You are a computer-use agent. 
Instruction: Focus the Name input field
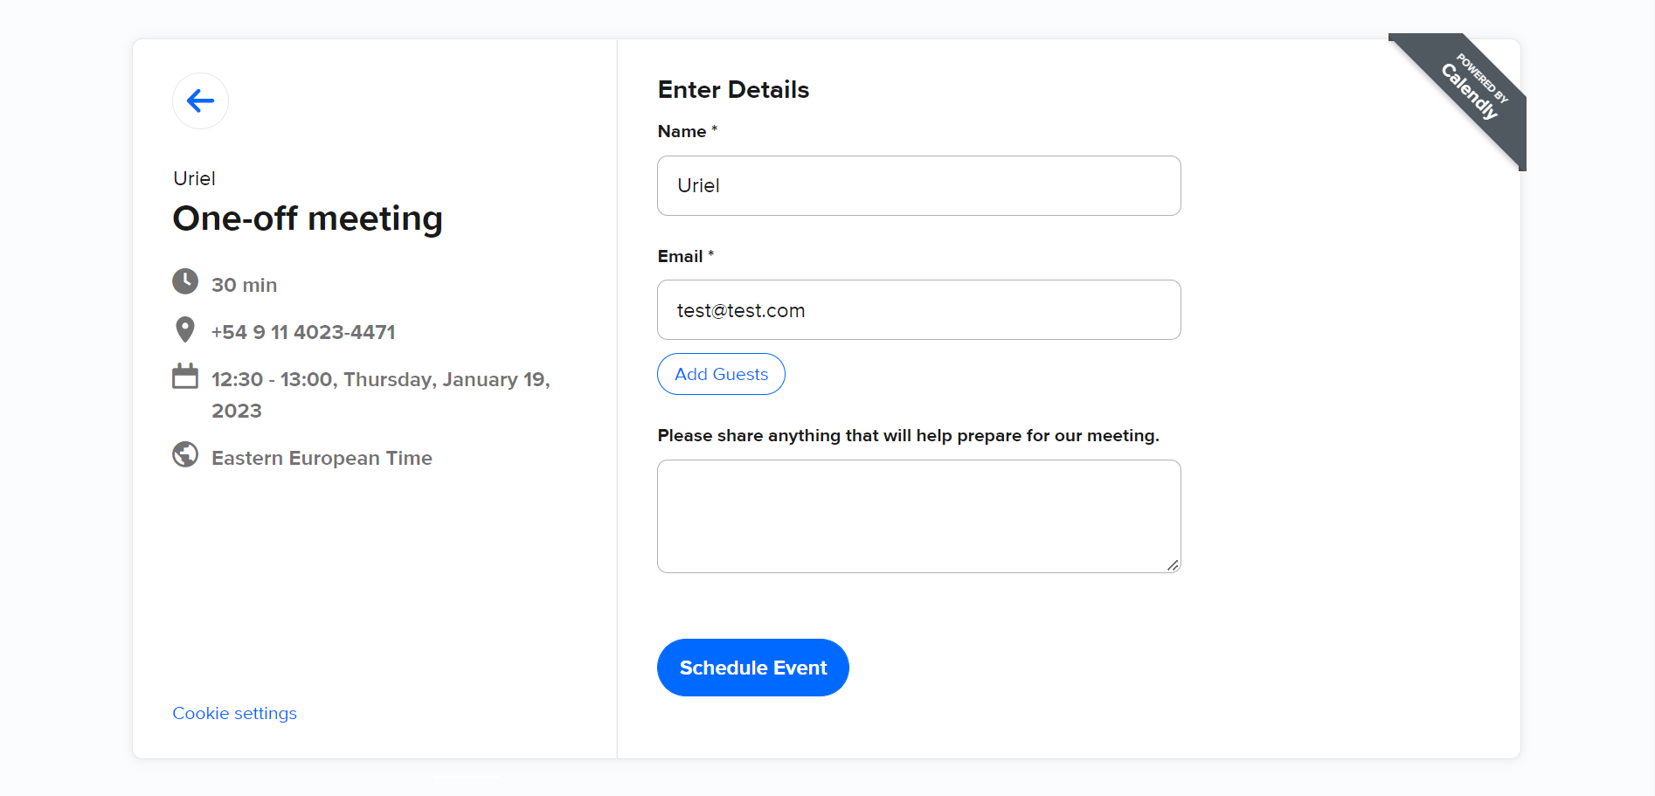(x=918, y=186)
